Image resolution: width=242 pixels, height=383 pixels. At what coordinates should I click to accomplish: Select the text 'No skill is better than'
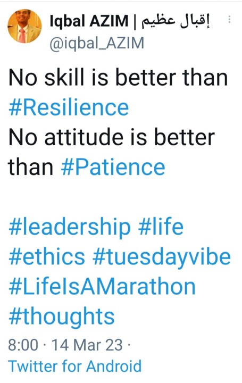(x=118, y=78)
